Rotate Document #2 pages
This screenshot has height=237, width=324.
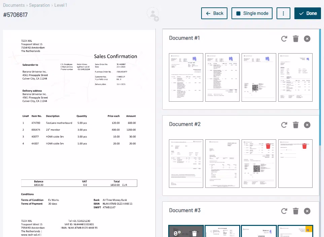tap(284, 125)
